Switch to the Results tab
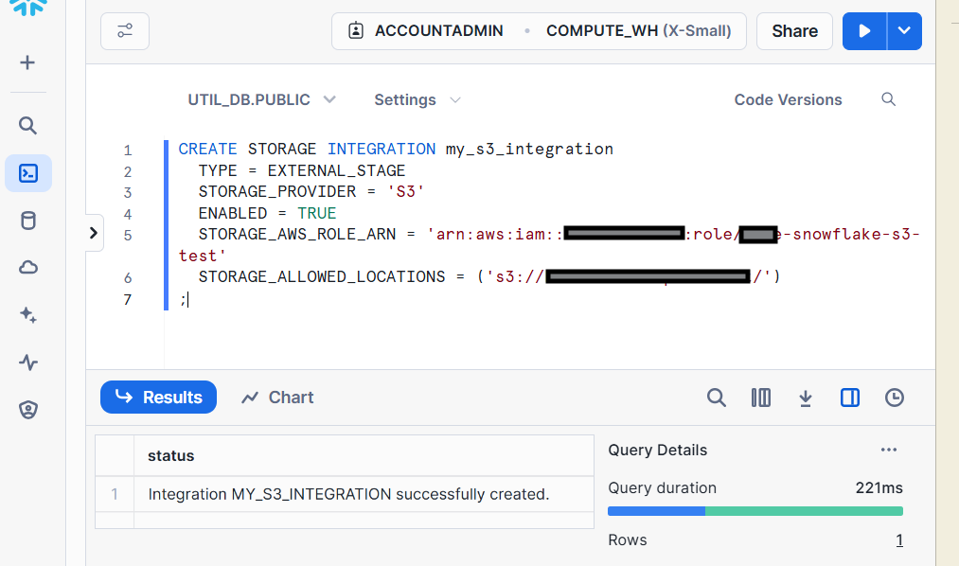The image size is (959, 566). point(158,398)
